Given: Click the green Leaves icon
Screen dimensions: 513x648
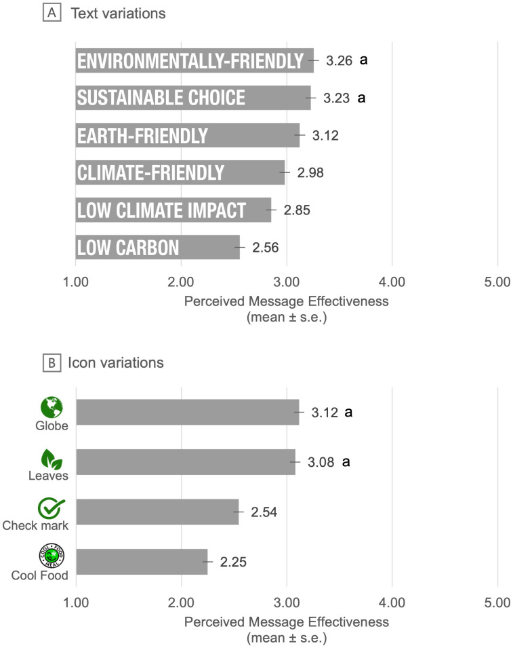Looking at the screenshot, I should (x=52, y=459).
